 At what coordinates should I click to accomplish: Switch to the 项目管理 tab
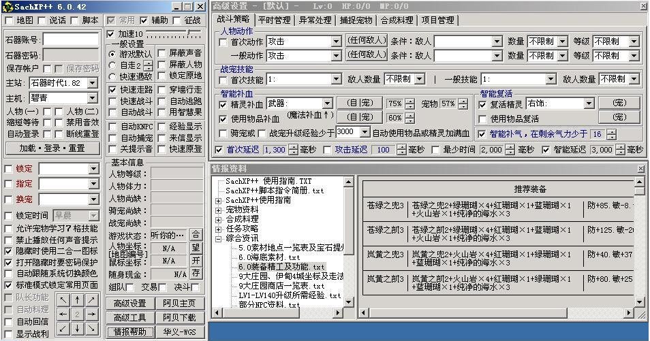point(437,20)
